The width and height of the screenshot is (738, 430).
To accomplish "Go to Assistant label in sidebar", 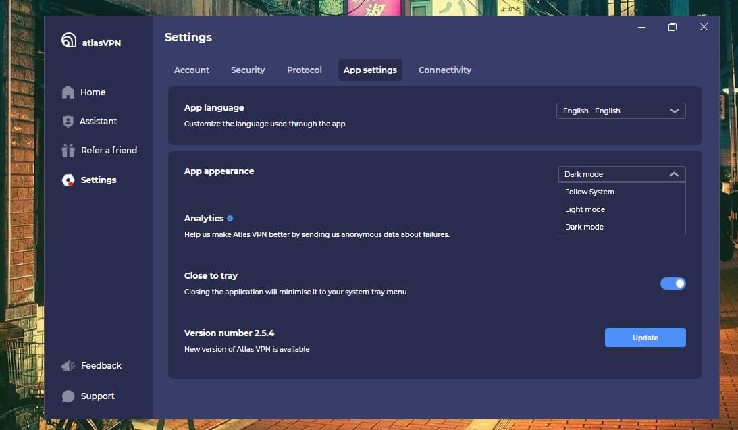I will coord(98,122).
